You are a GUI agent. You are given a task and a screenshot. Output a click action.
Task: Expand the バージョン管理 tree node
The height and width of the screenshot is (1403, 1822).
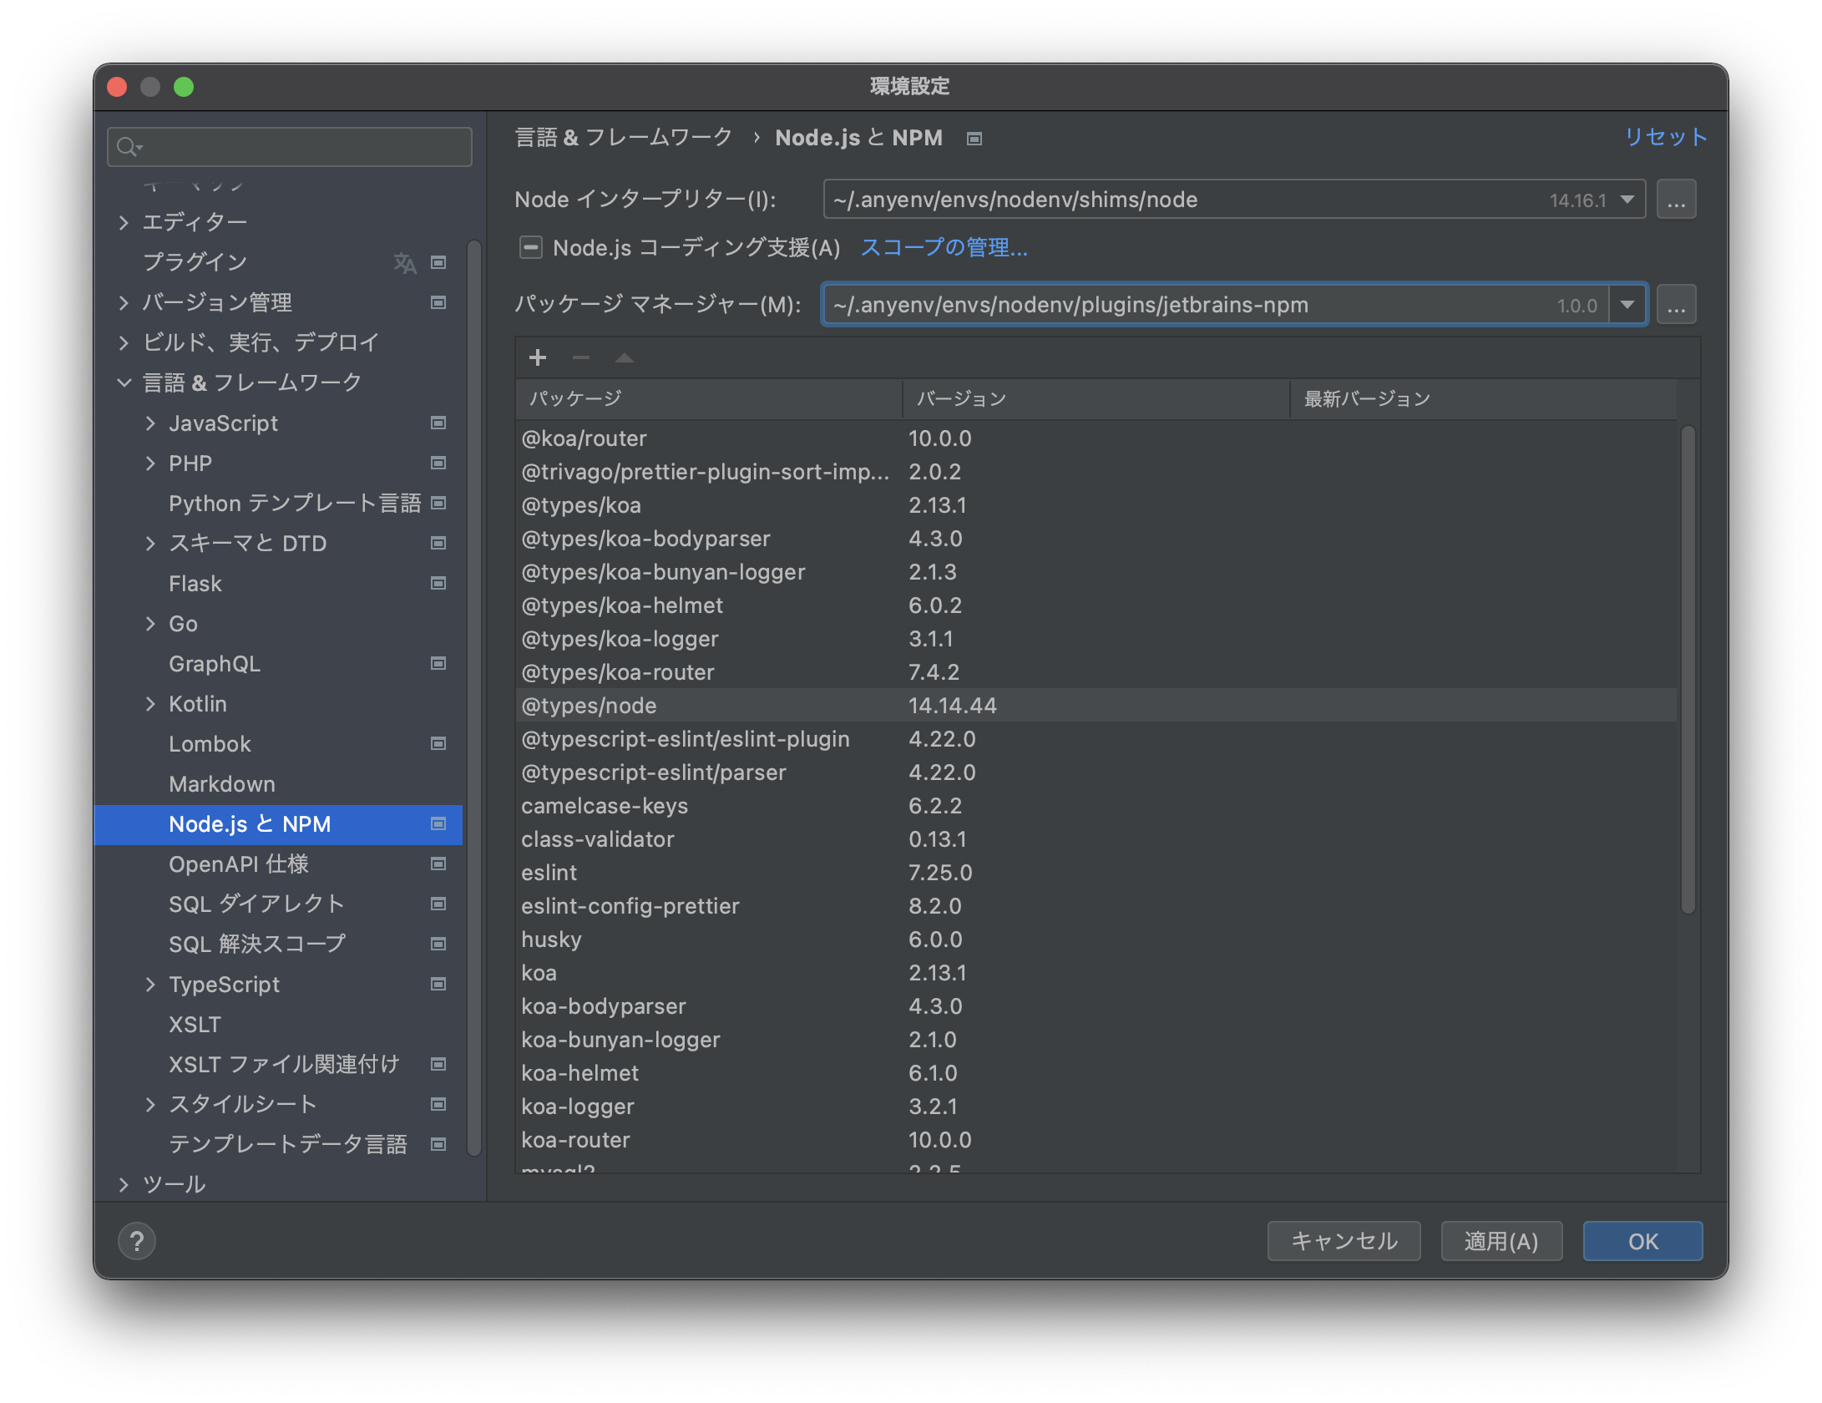tap(124, 303)
